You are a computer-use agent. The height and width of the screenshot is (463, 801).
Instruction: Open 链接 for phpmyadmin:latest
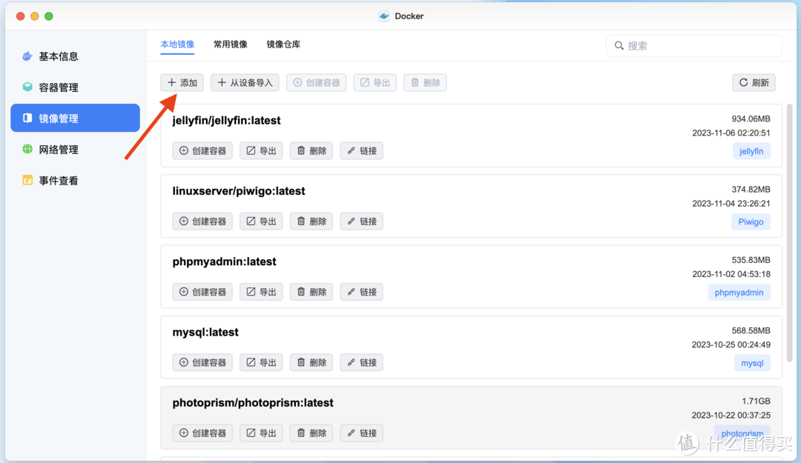pos(362,291)
